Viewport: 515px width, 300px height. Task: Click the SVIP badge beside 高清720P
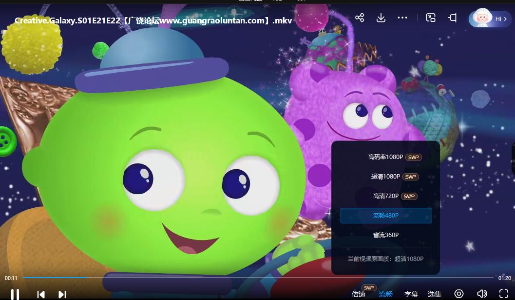[409, 197]
